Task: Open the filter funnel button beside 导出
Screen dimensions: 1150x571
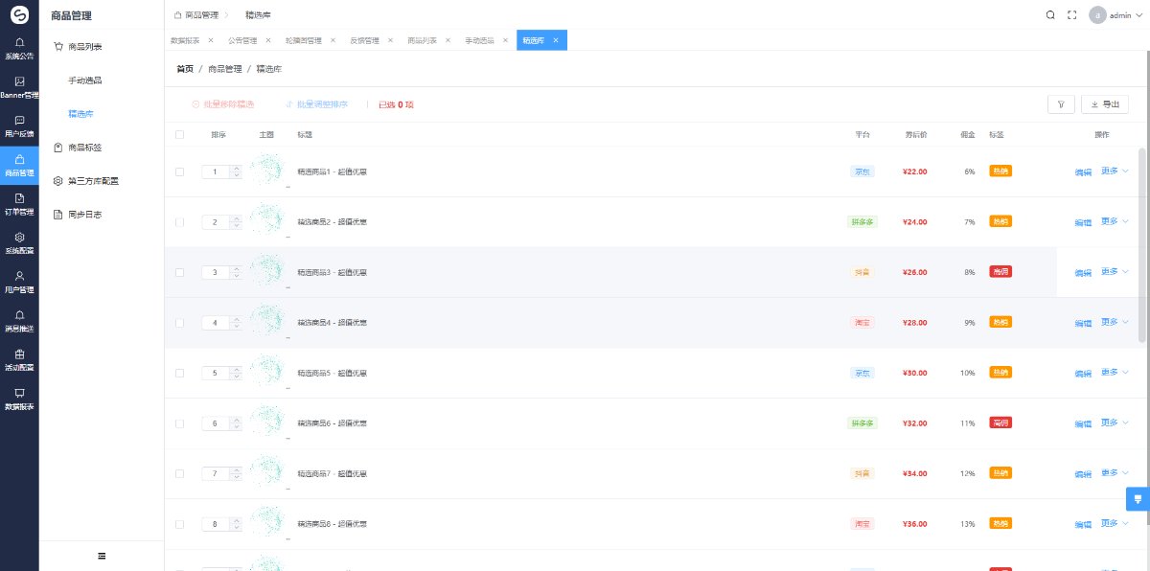Action: 1061,104
